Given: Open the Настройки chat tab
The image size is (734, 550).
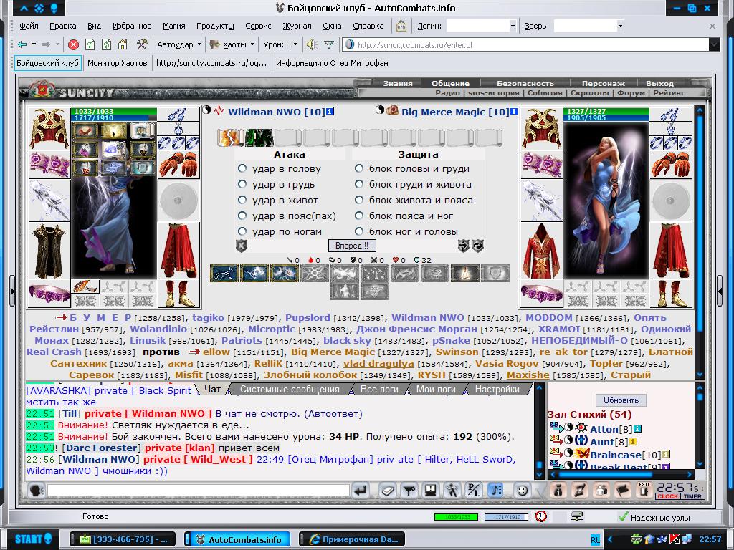Looking at the screenshot, I should pyautogui.click(x=497, y=389).
